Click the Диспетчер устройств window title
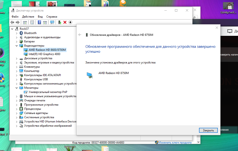Viewport: 238px width, 151px height. tap(30, 11)
